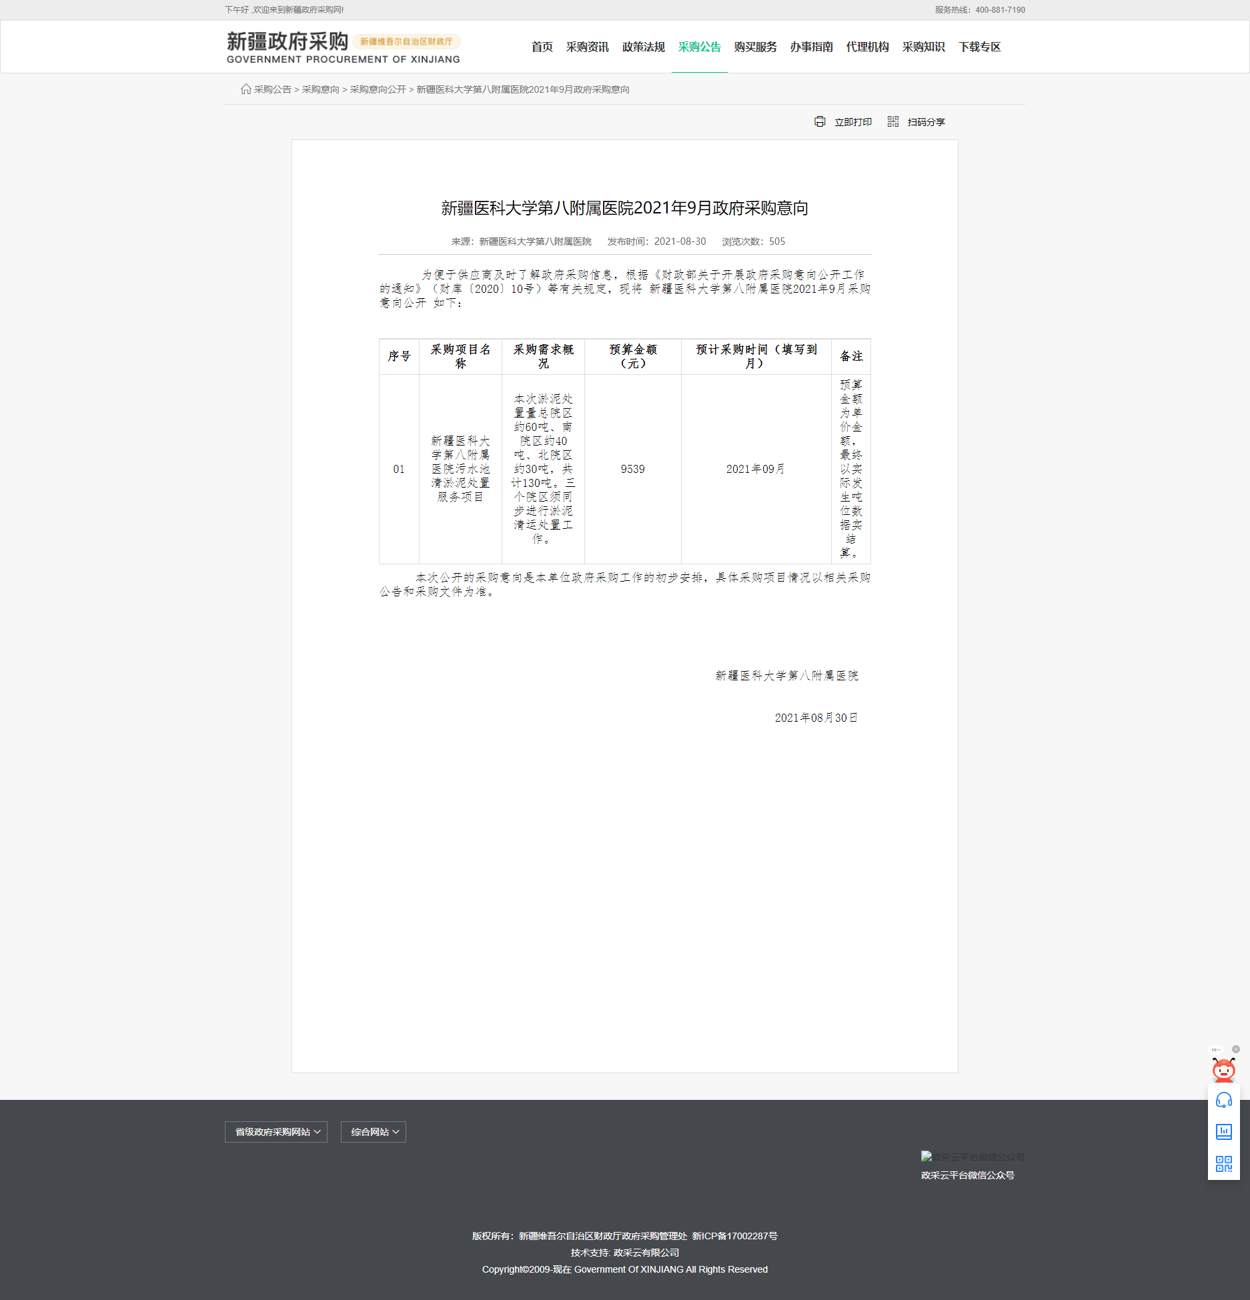Screen dimensions: 1250x1300
Task: Click the red ant mascot assistant
Action: click(1223, 1070)
